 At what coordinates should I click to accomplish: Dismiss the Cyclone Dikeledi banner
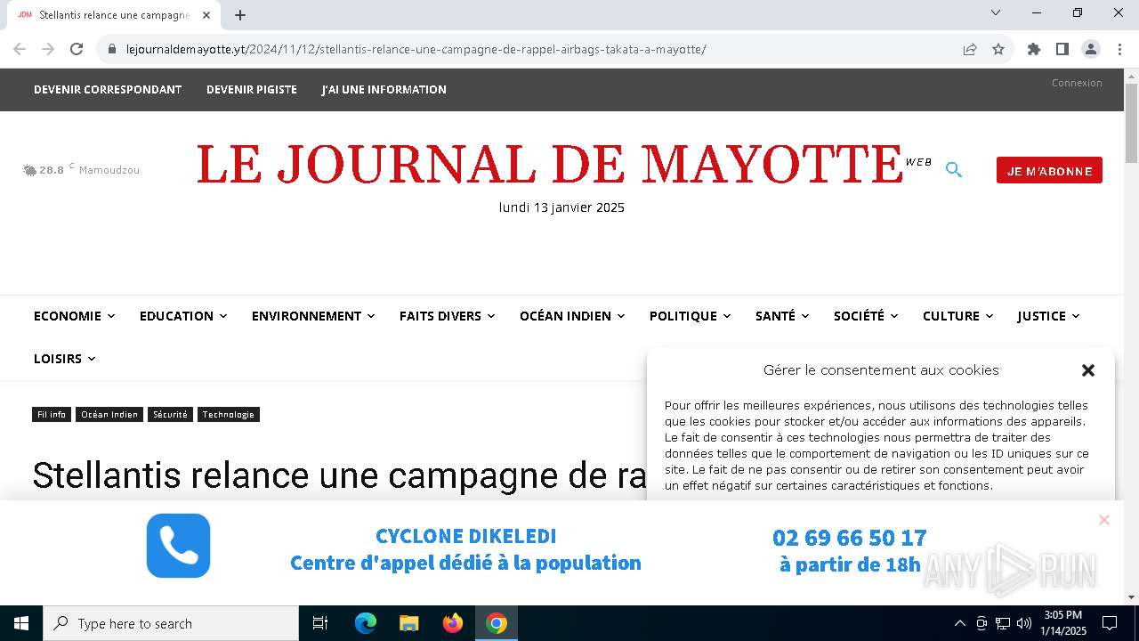[x=1104, y=520]
